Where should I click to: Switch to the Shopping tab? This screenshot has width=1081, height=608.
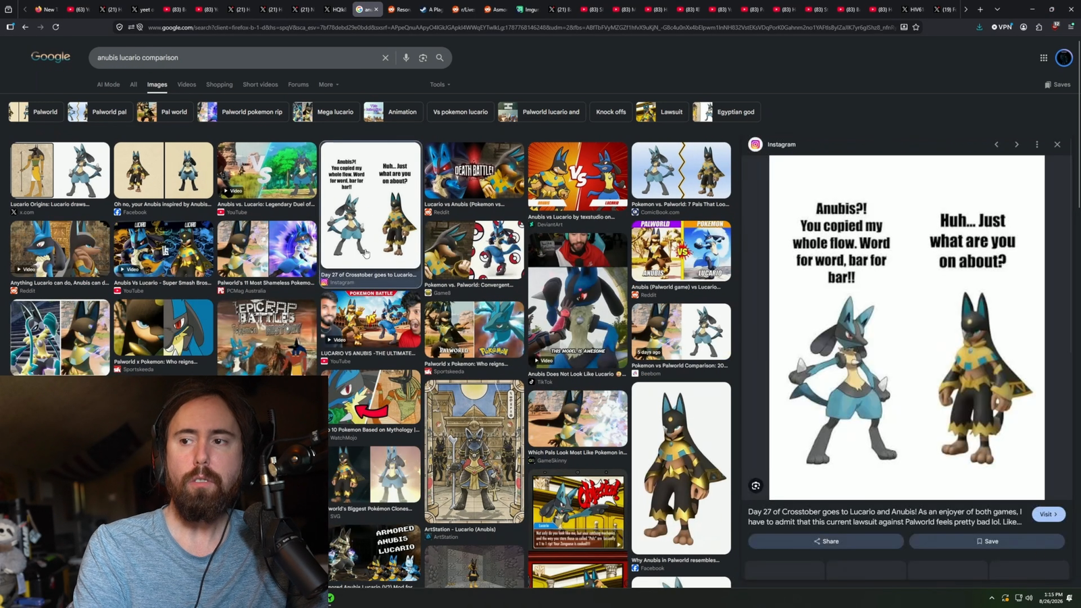pyautogui.click(x=219, y=84)
